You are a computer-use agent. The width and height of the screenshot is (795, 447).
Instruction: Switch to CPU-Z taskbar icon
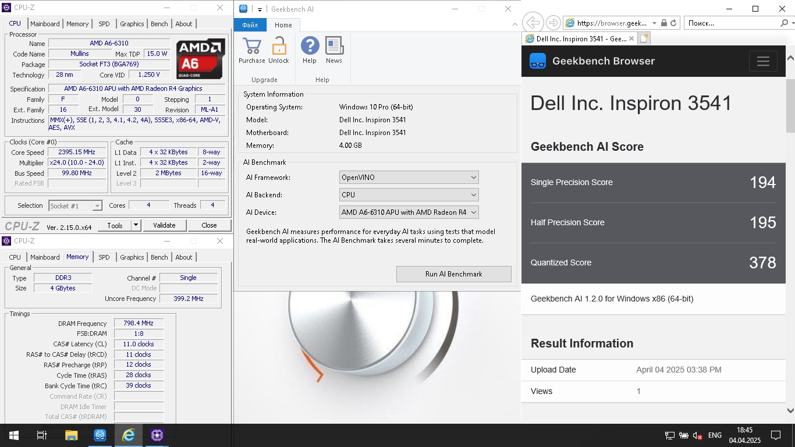(157, 435)
